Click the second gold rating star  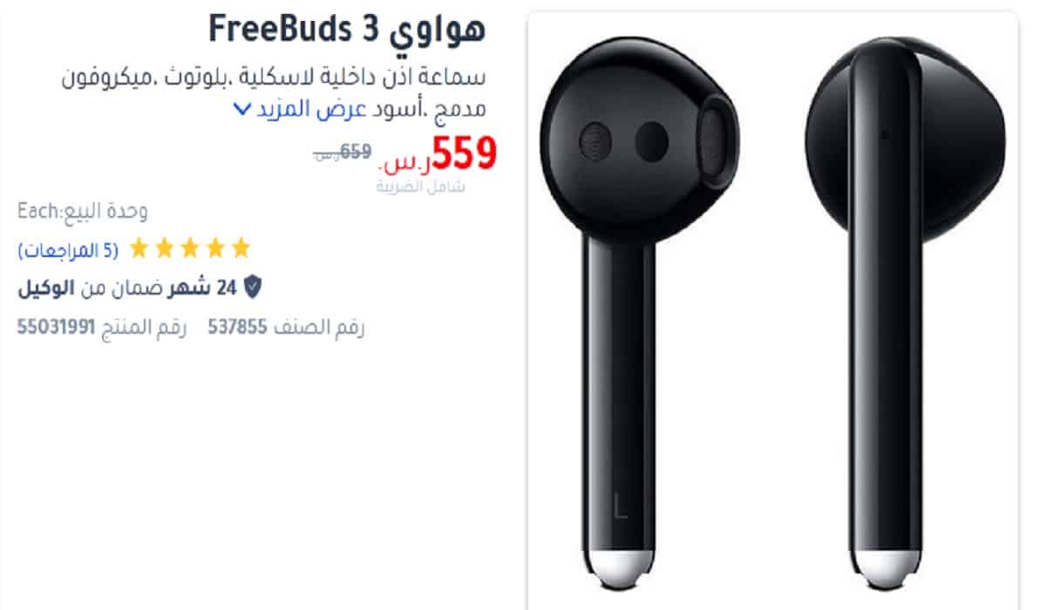(214, 249)
